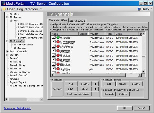Viewport: 154px width, 113px height.
Task: Select the Channels (180) tab
Action: [58, 20]
